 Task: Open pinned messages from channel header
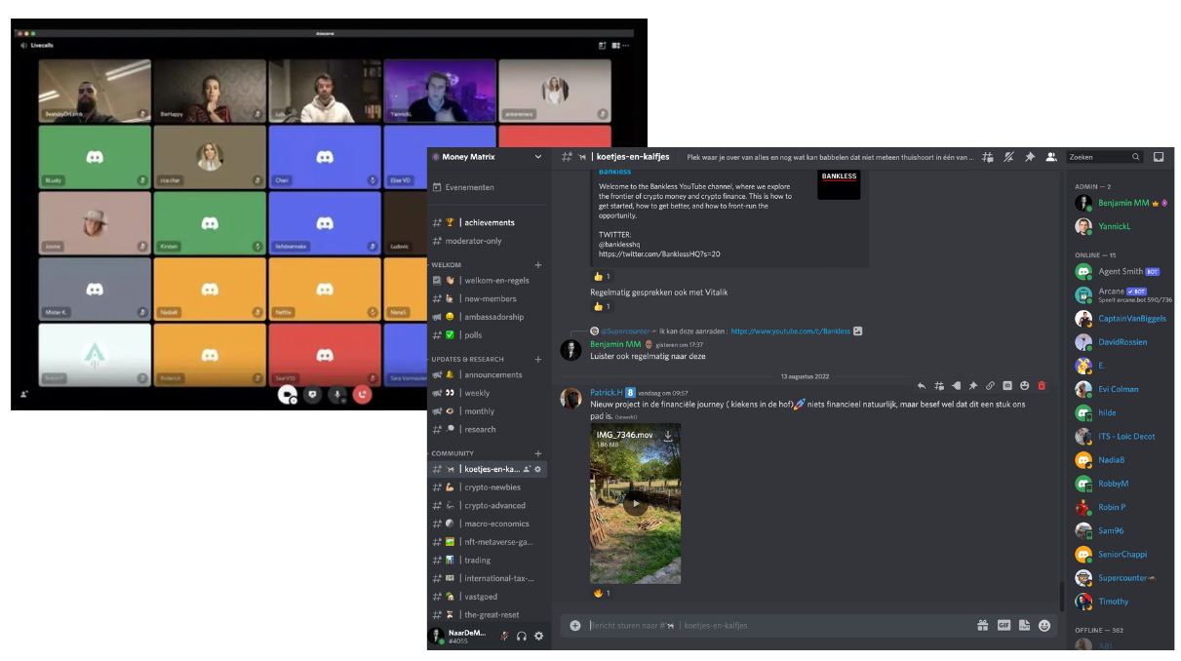click(1030, 157)
